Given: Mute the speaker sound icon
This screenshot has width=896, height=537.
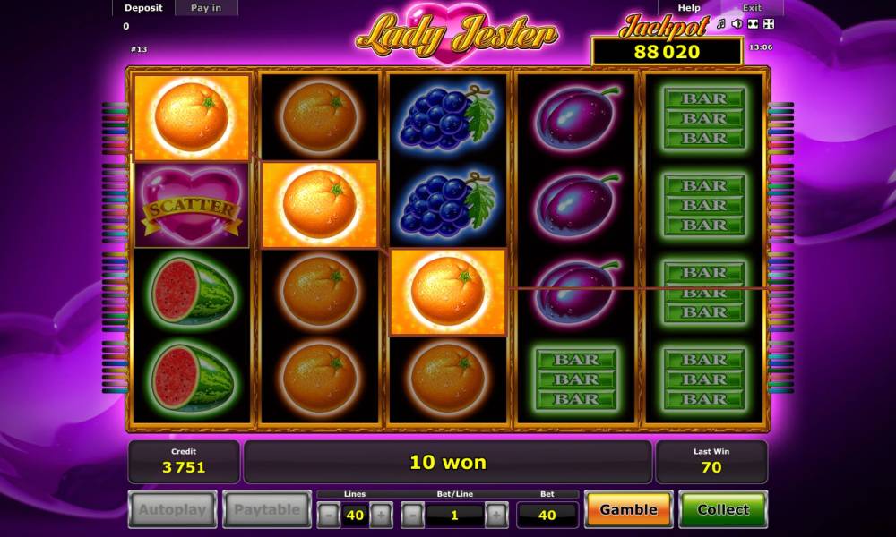Looking at the screenshot, I should pos(737,24).
